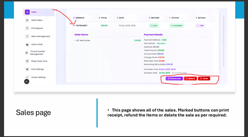Open Menu Management page
Image resolution: width=248 pixels, height=137 pixels.
click(41, 36)
